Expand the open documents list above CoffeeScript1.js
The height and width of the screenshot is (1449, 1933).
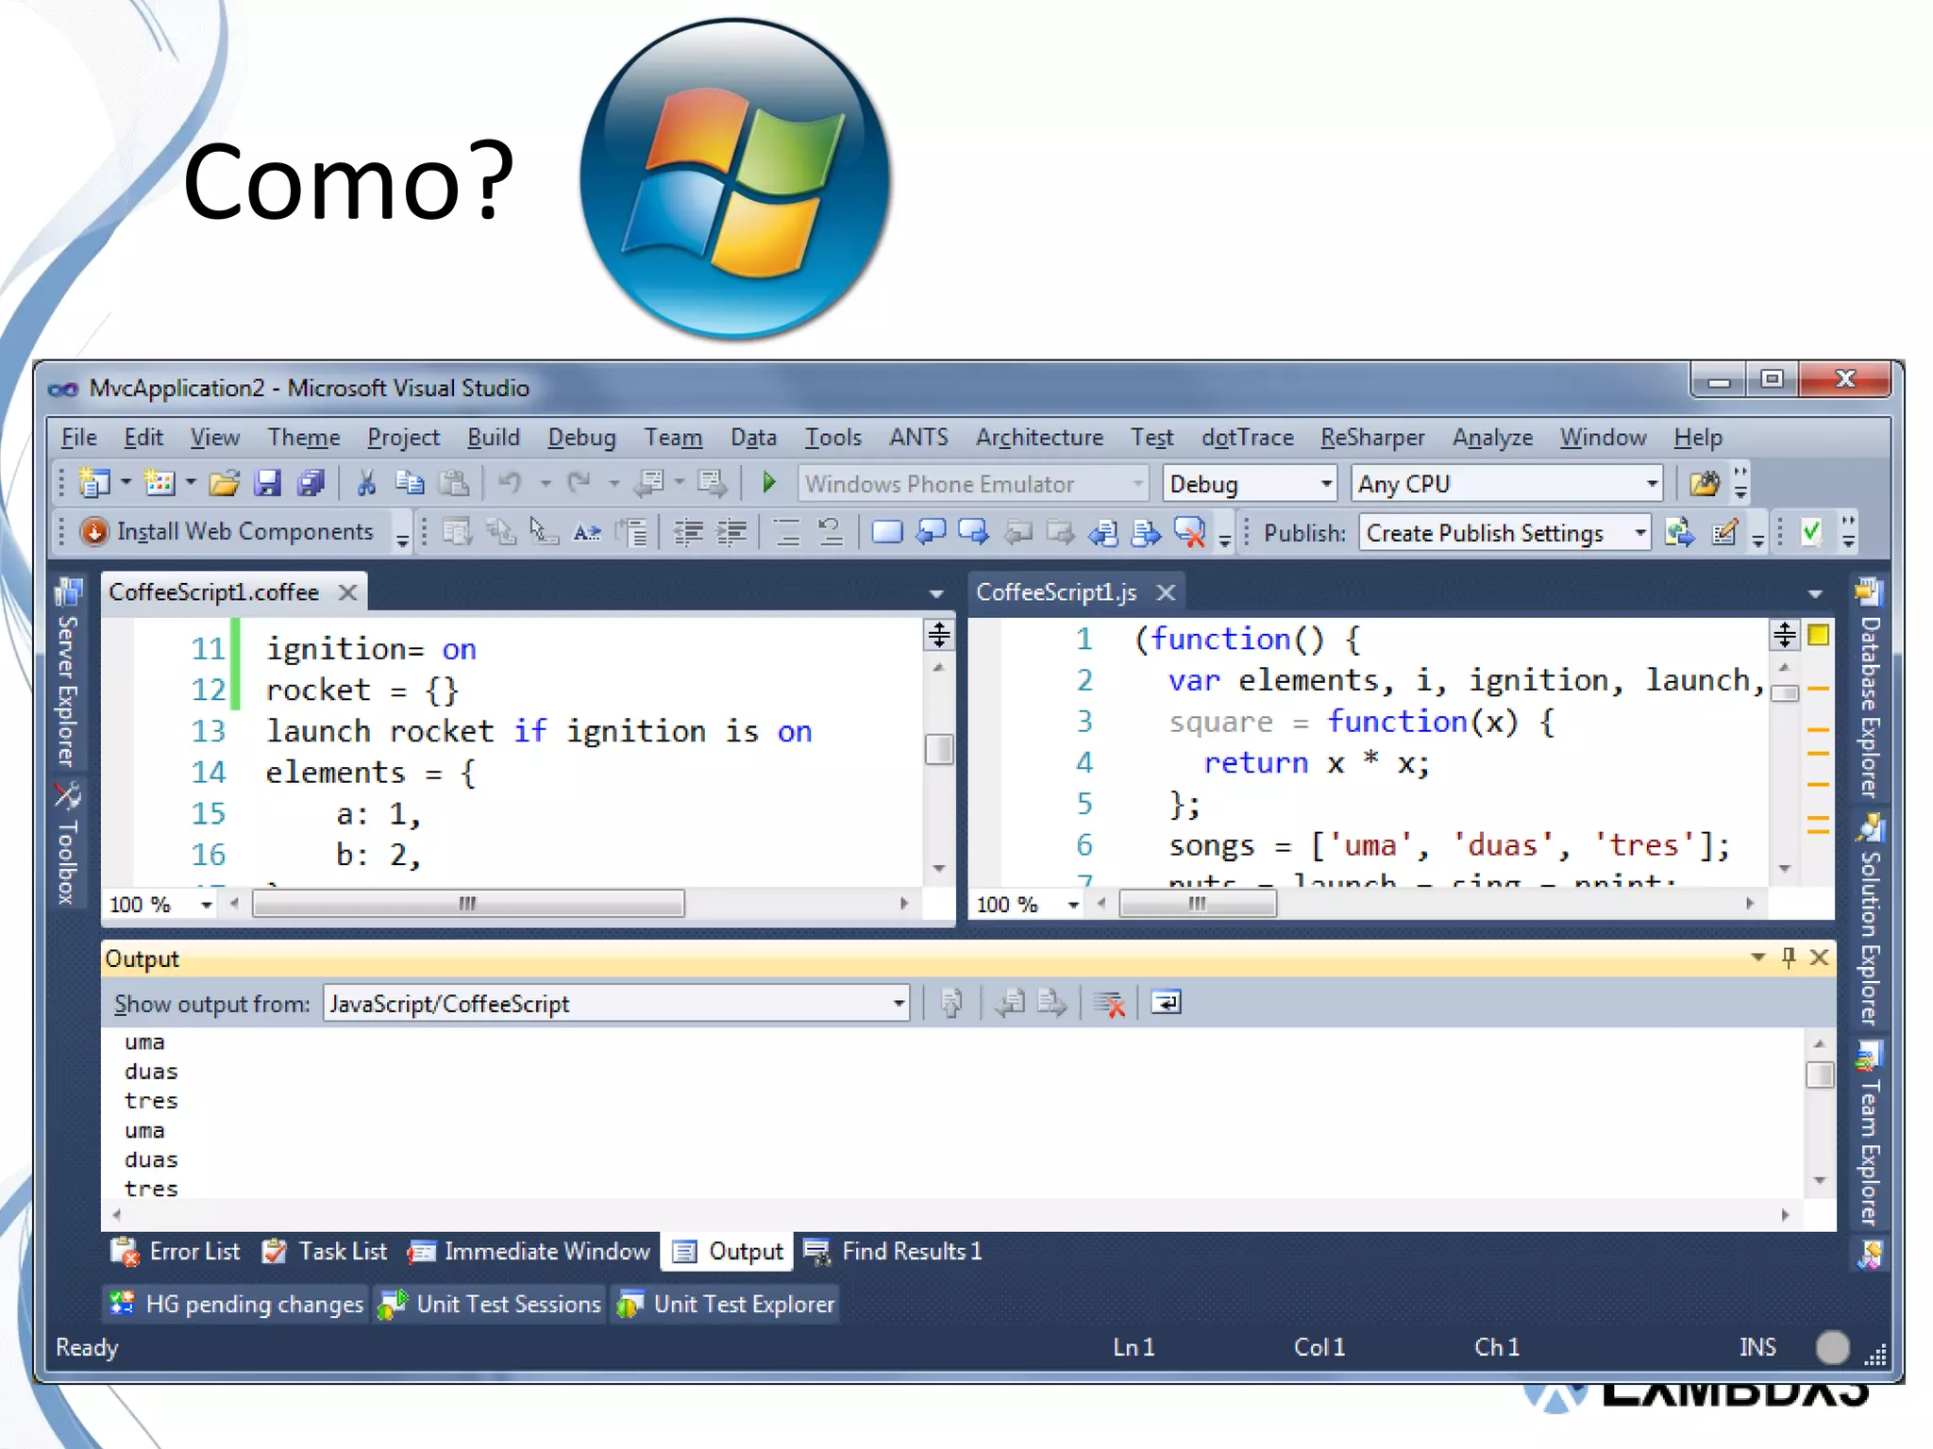click(x=1814, y=593)
